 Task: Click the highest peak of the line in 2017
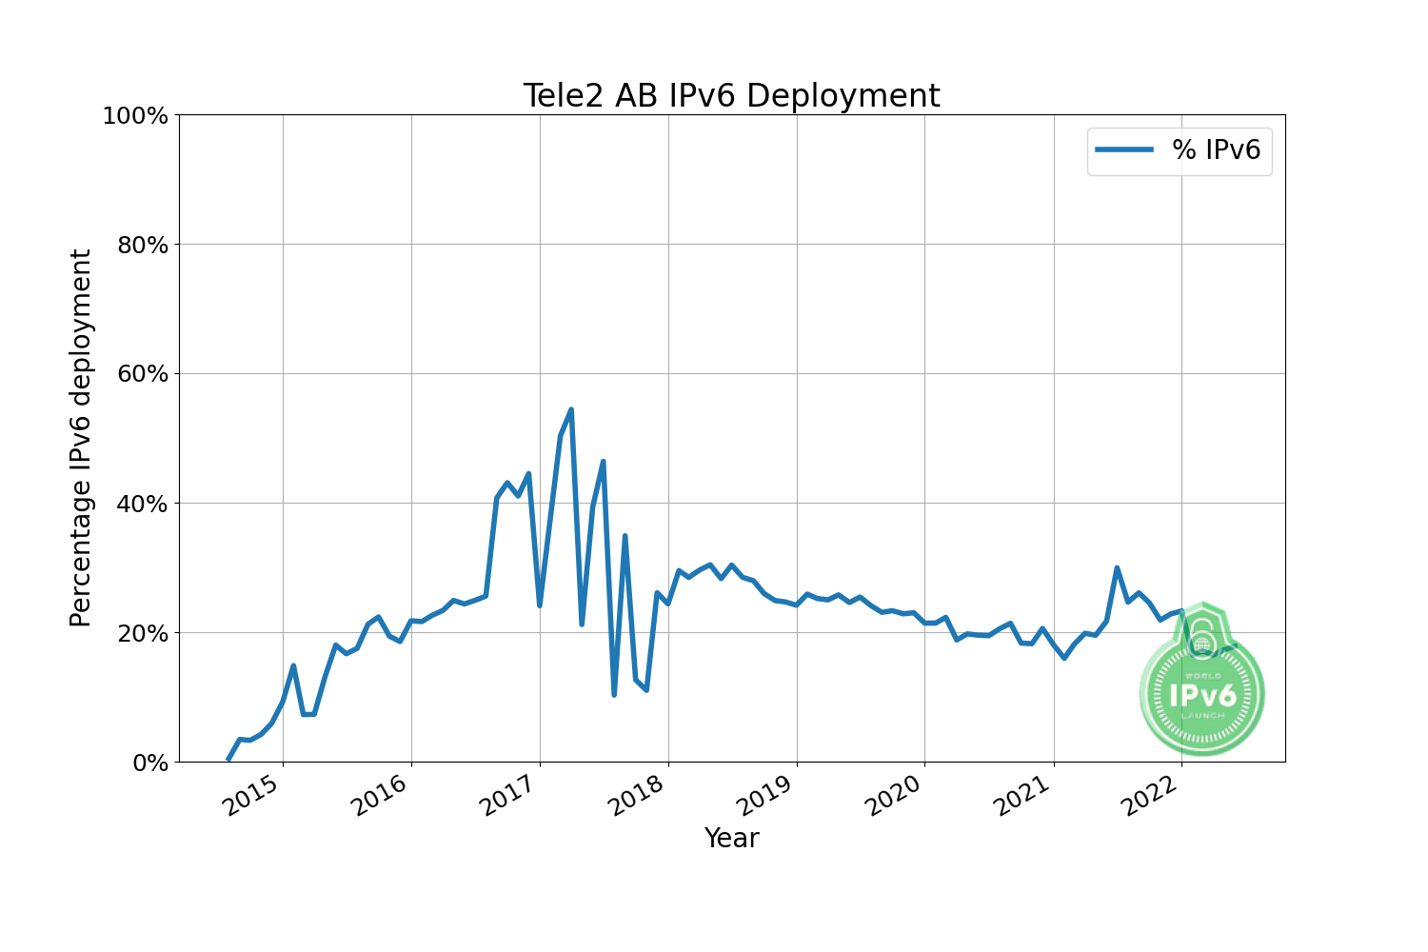click(x=570, y=409)
